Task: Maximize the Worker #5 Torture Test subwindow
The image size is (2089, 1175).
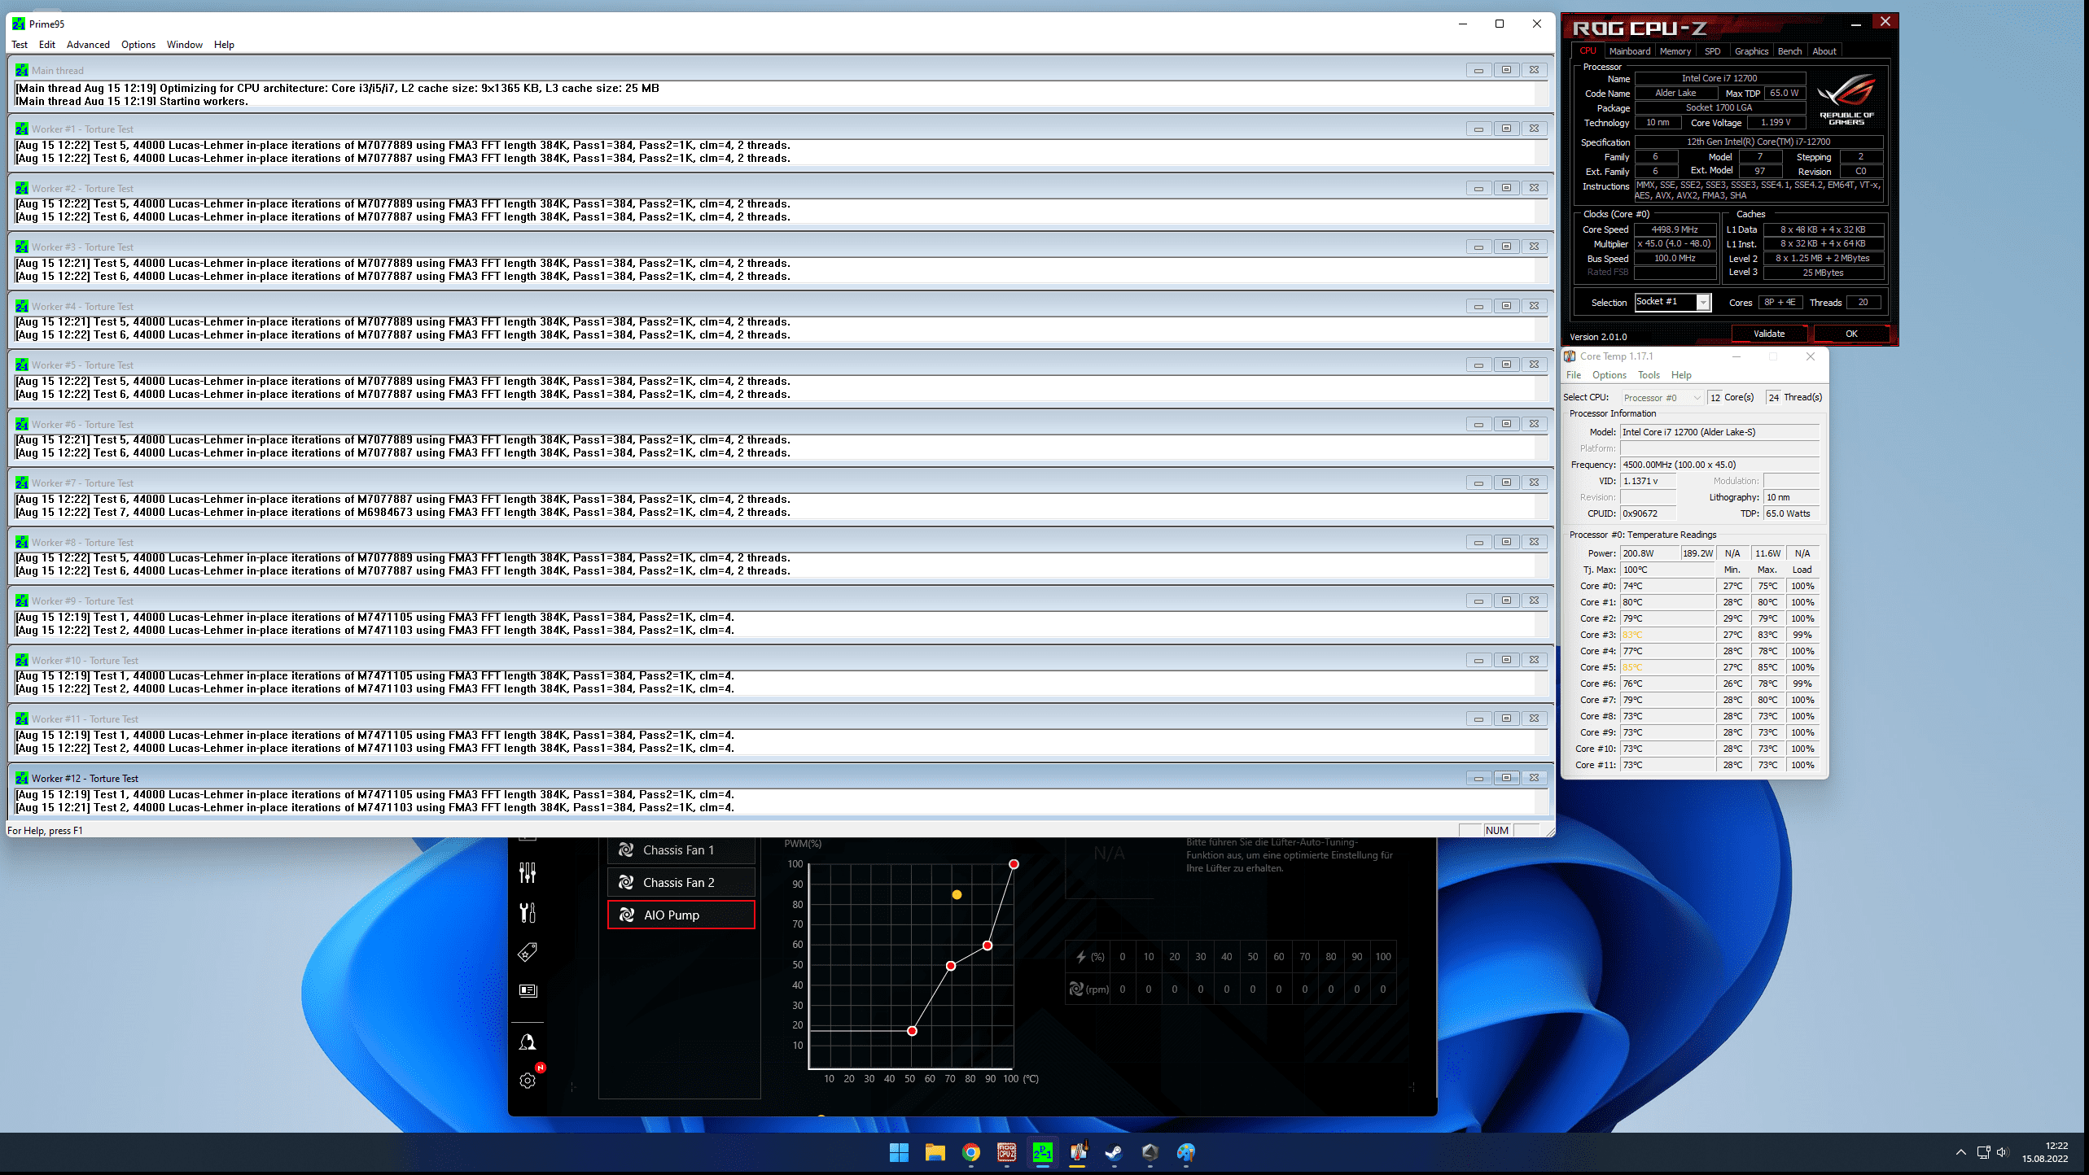Action: coord(1506,365)
